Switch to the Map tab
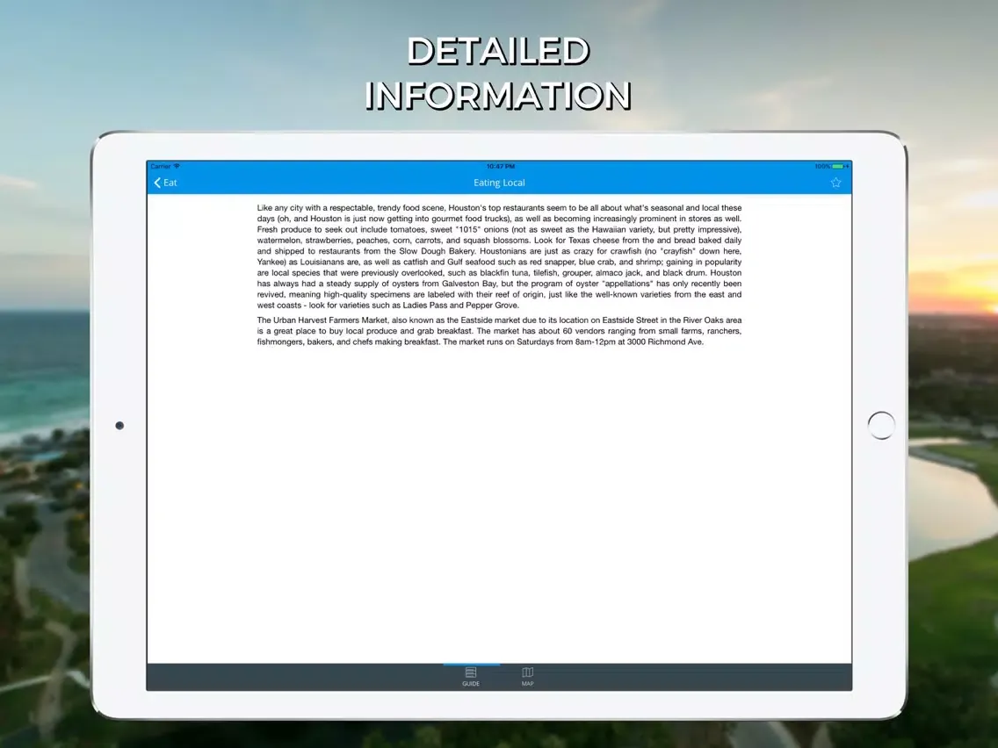 tap(528, 677)
